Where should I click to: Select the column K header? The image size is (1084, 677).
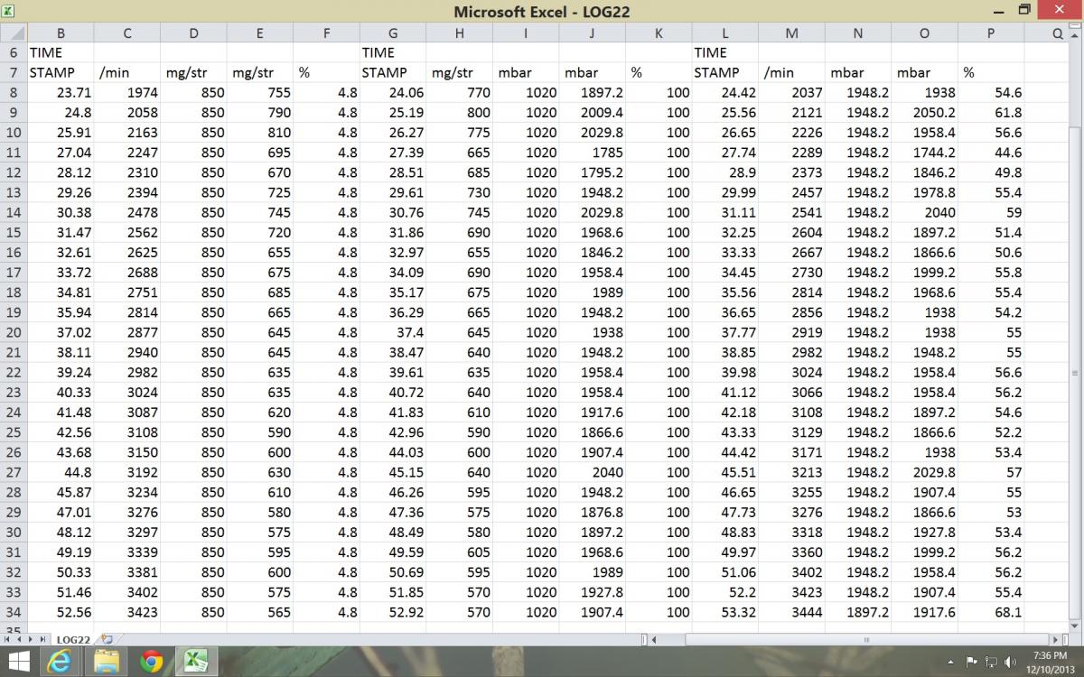[x=659, y=33]
